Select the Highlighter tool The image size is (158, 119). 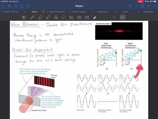(x=48, y=17)
